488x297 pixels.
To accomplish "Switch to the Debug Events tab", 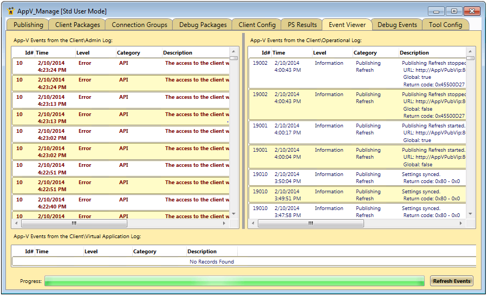I will tap(397, 25).
